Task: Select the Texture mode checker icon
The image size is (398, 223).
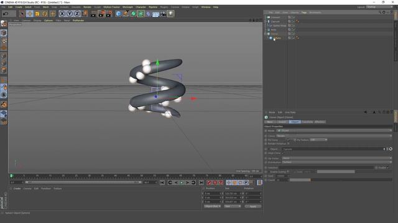Action: pos(4,40)
